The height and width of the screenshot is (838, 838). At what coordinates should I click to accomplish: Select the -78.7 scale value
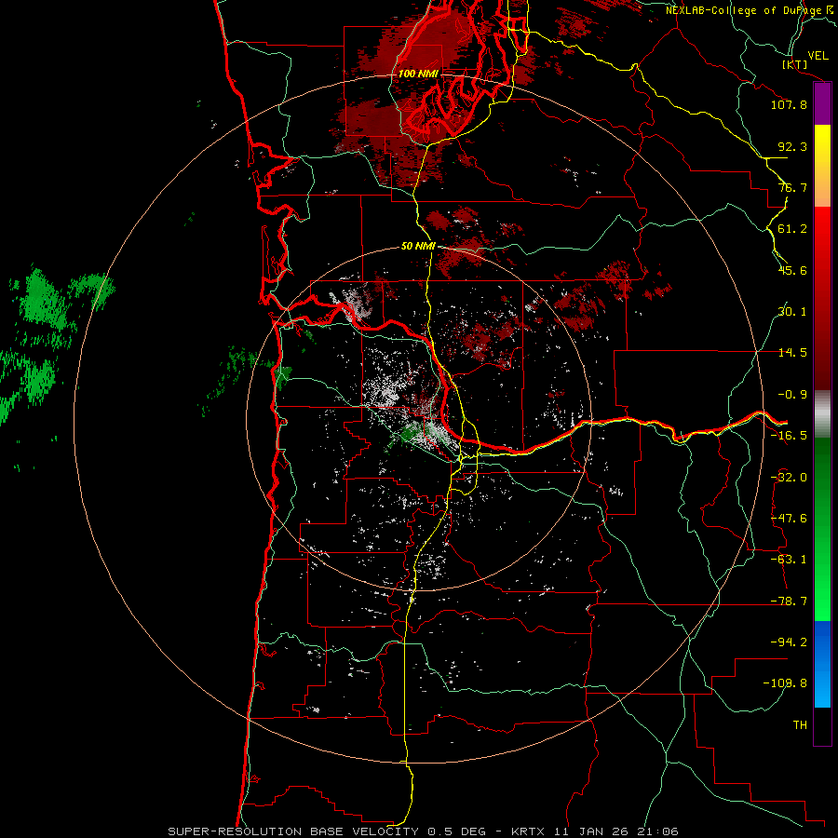tap(789, 601)
